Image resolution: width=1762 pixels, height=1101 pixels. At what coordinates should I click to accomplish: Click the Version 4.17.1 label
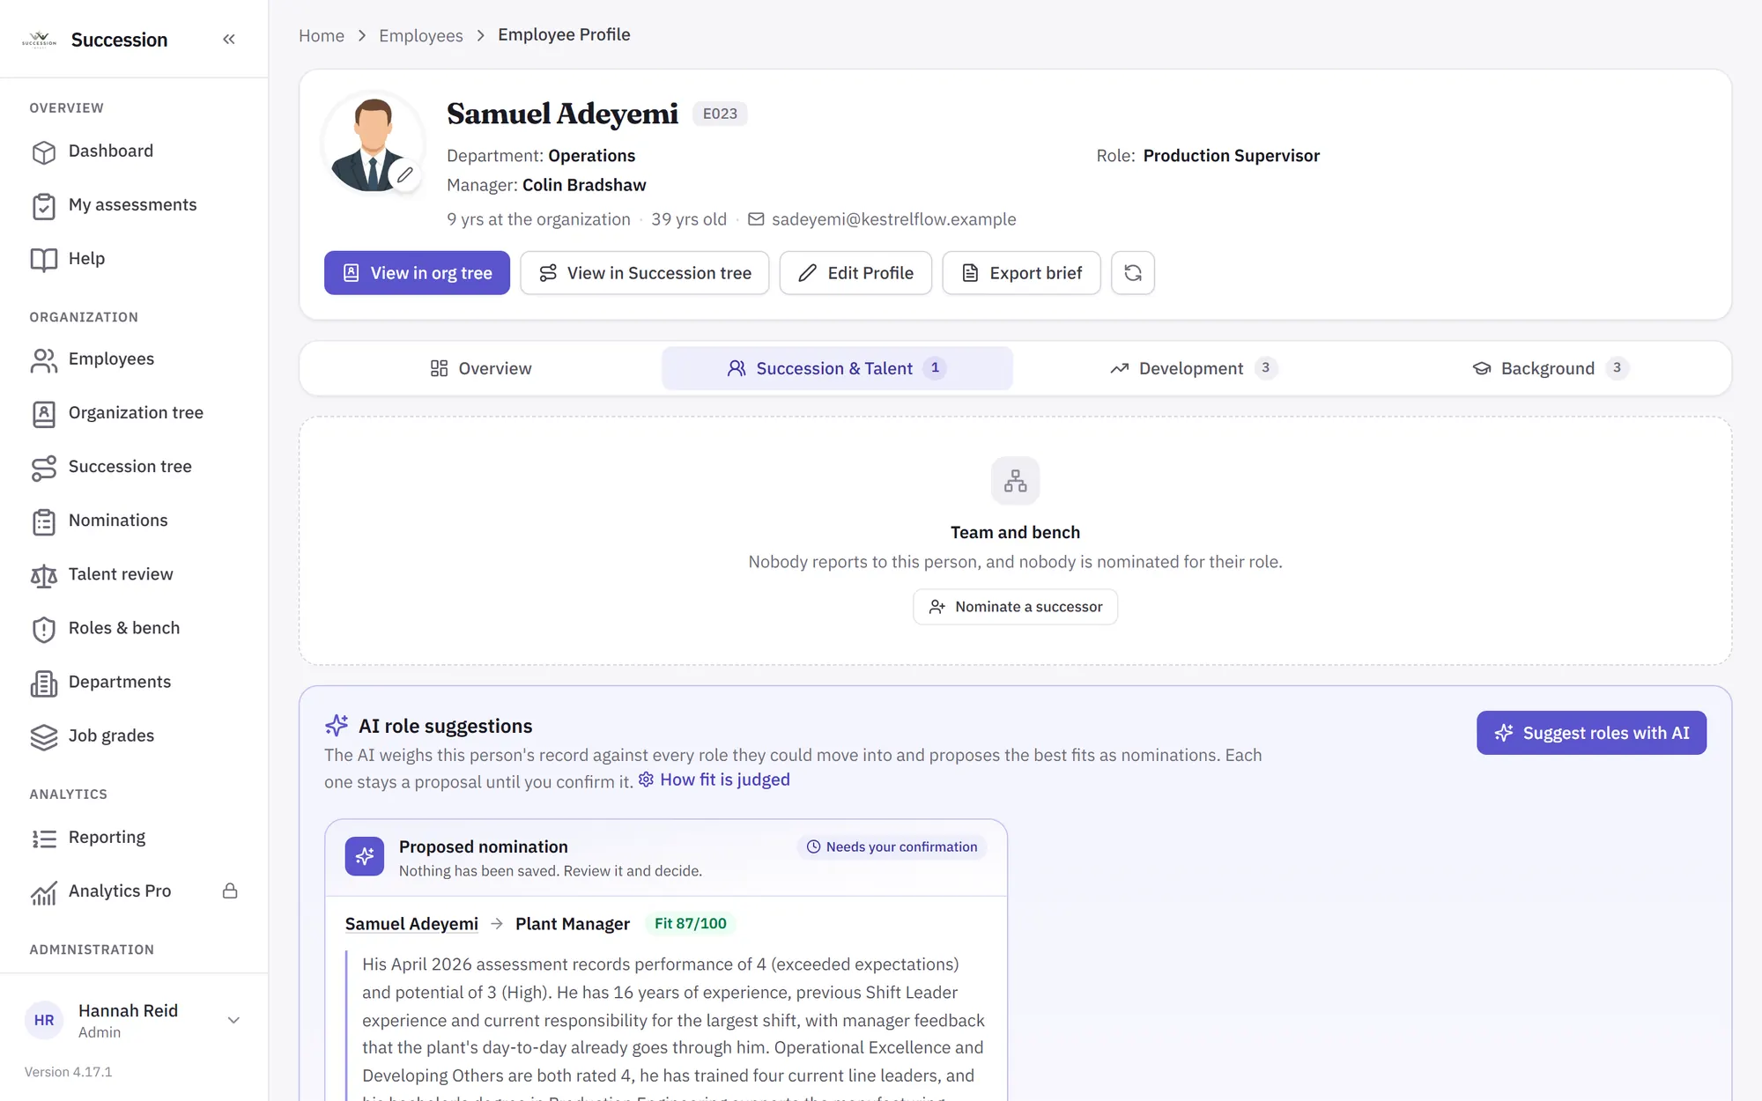click(x=69, y=1072)
